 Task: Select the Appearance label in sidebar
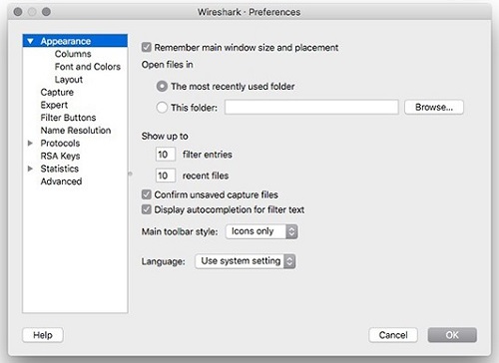tap(66, 41)
